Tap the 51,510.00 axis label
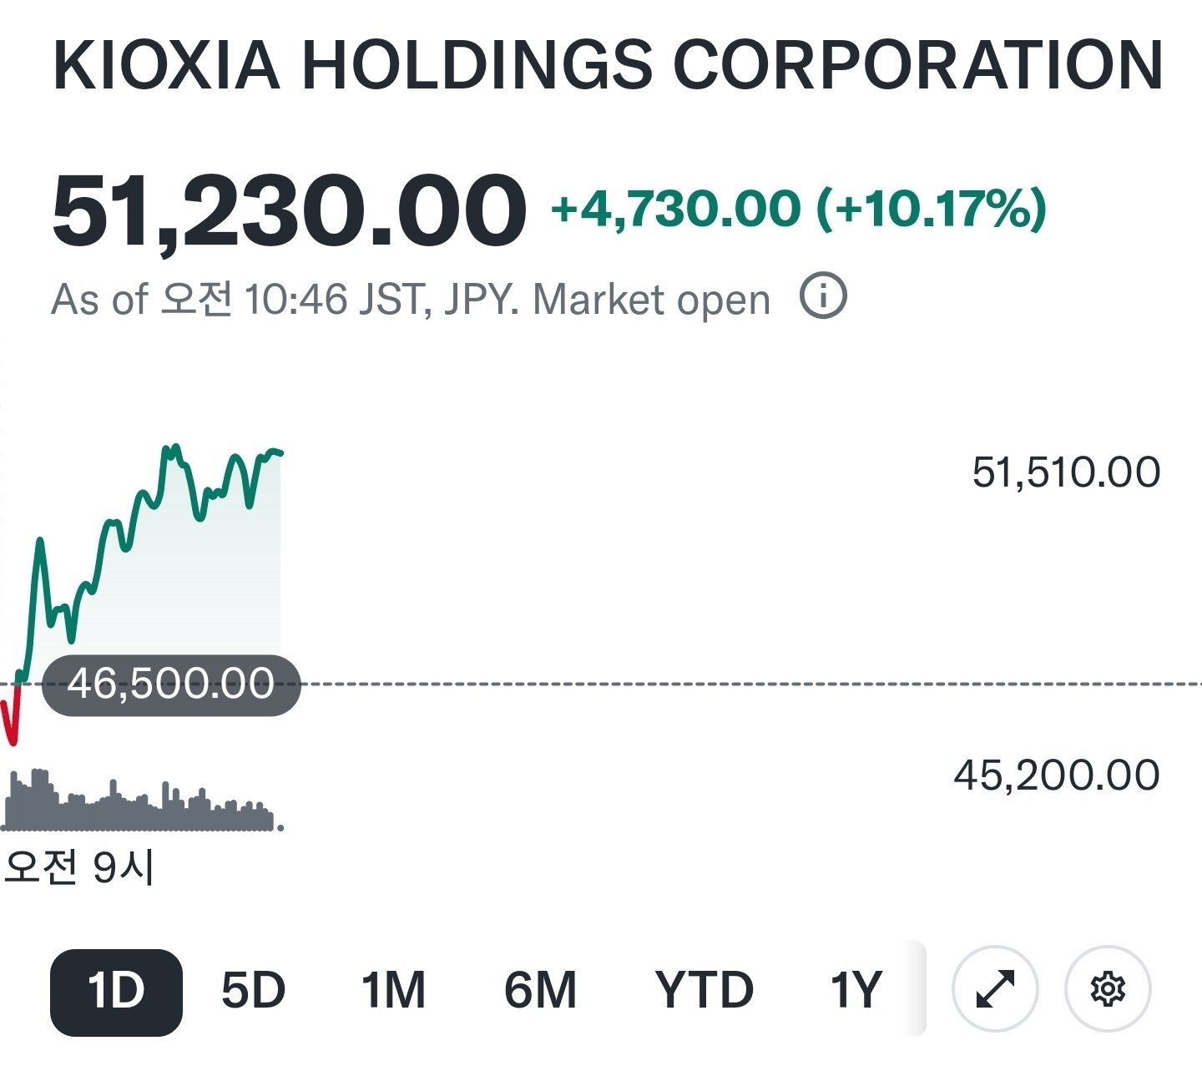 point(1066,472)
